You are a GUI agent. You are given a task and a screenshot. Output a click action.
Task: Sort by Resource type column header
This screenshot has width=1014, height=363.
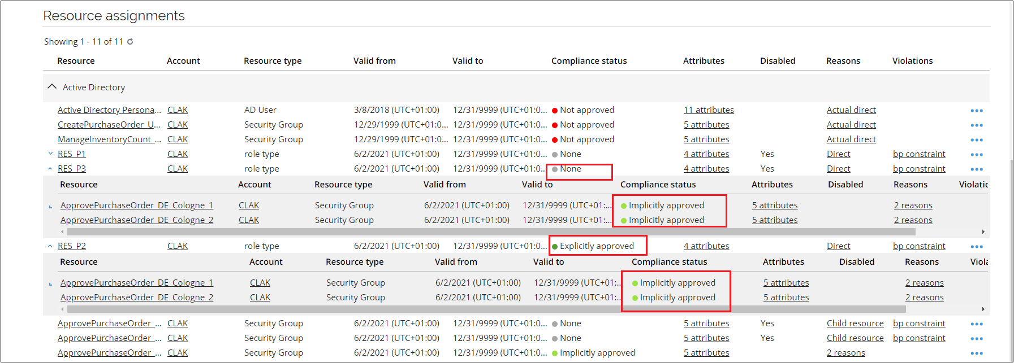[x=273, y=61]
